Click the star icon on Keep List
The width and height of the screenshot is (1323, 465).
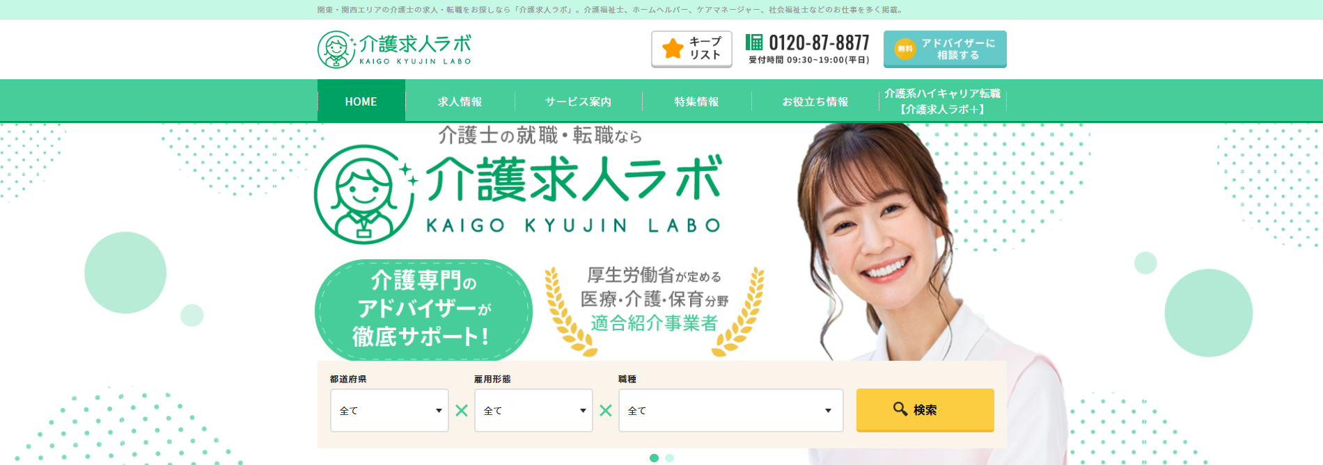pyautogui.click(x=673, y=49)
